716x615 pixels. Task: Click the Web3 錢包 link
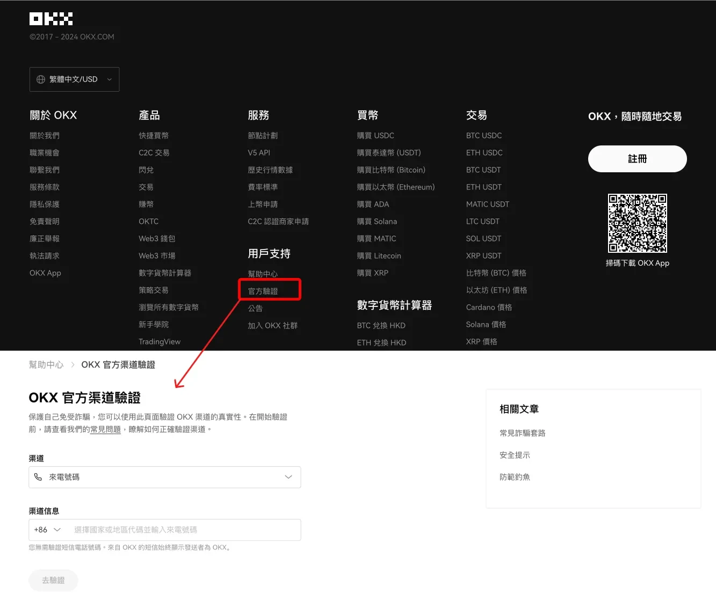tap(157, 238)
